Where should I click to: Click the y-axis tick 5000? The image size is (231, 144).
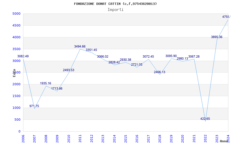(16, 14)
